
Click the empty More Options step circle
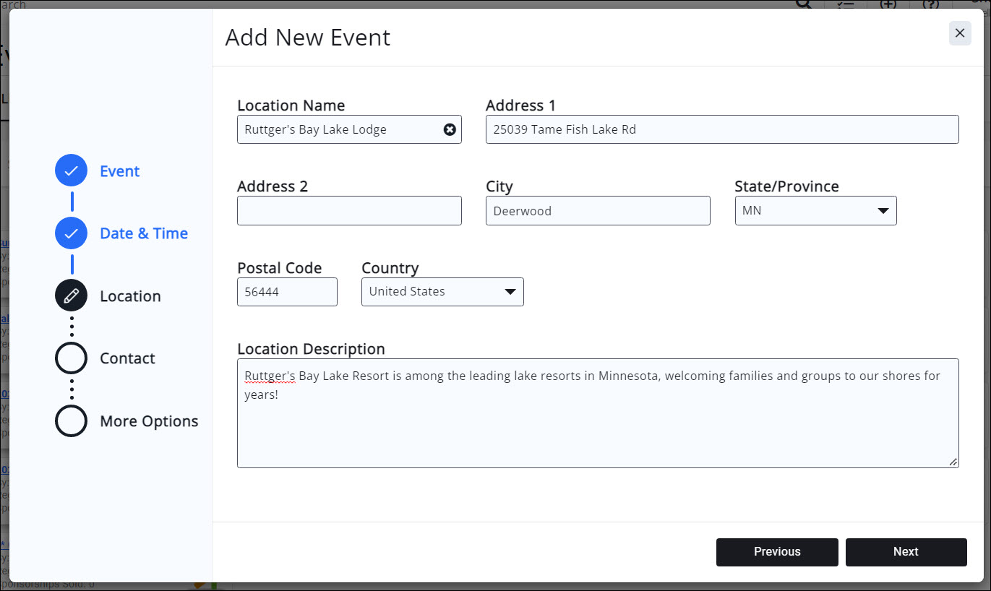(x=71, y=421)
